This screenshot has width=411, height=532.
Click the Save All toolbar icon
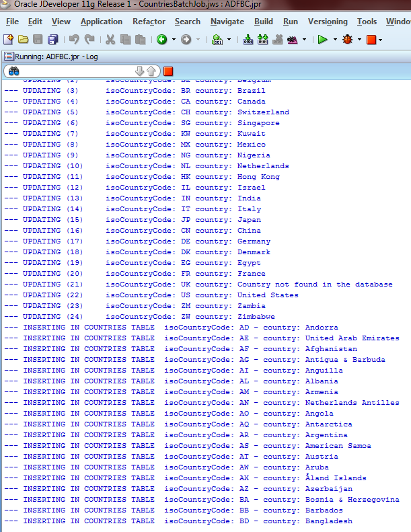tap(52, 40)
